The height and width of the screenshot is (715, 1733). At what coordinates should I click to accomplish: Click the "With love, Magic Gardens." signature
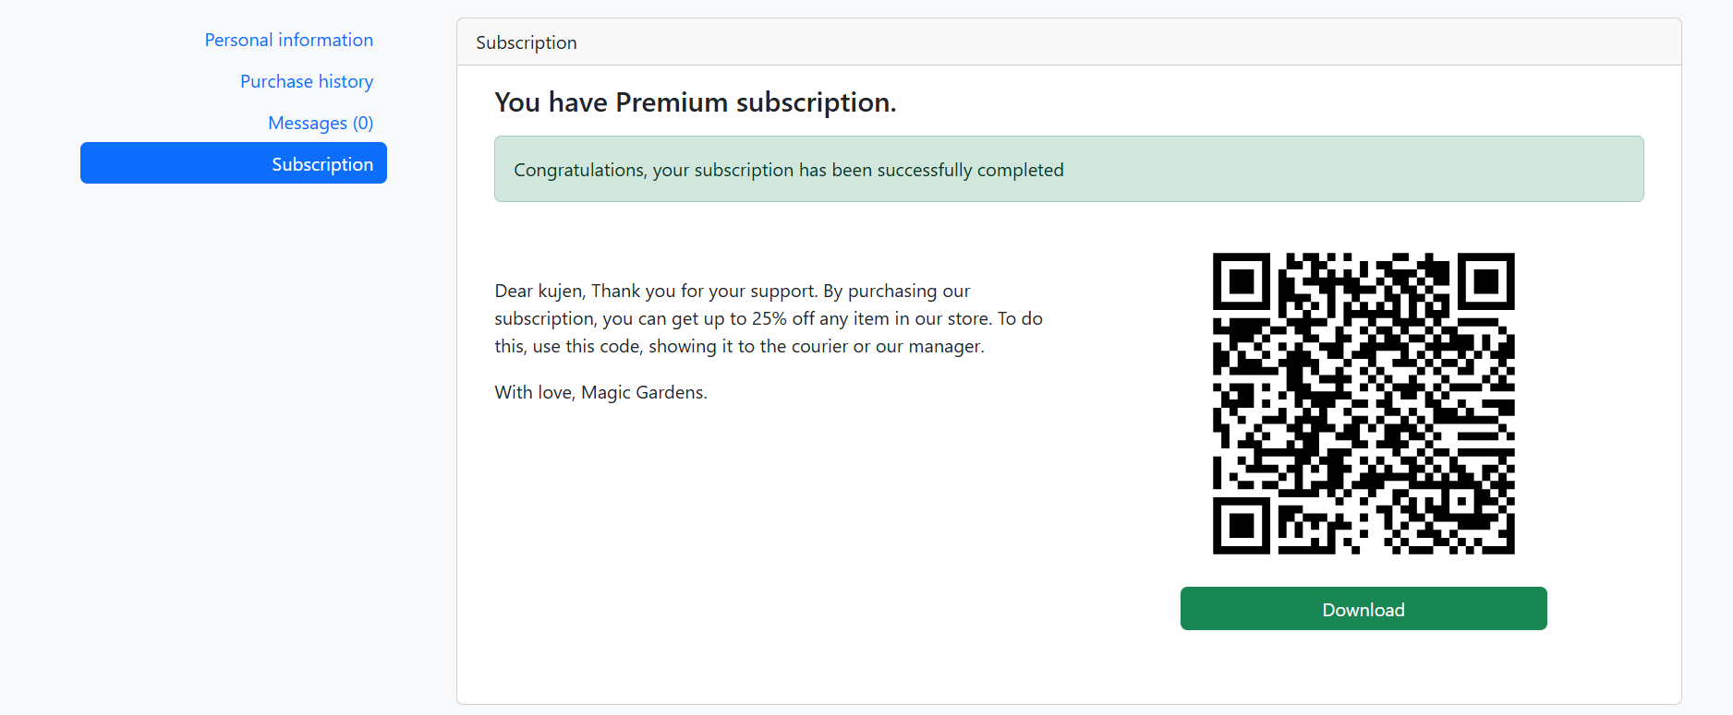[x=600, y=393]
